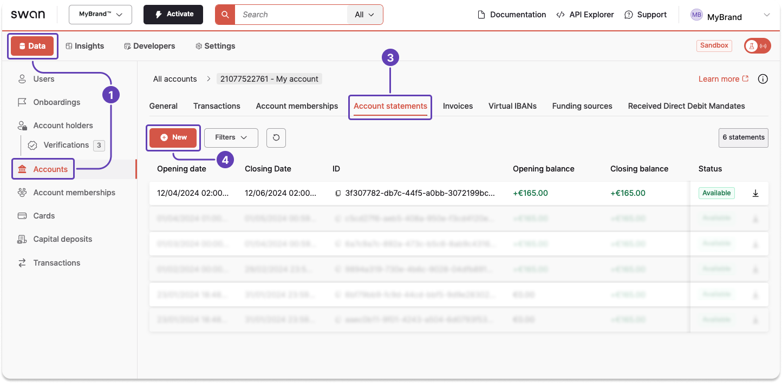The width and height of the screenshot is (782, 383).
Task: Switch to the Invoices tab
Action: [x=458, y=106]
